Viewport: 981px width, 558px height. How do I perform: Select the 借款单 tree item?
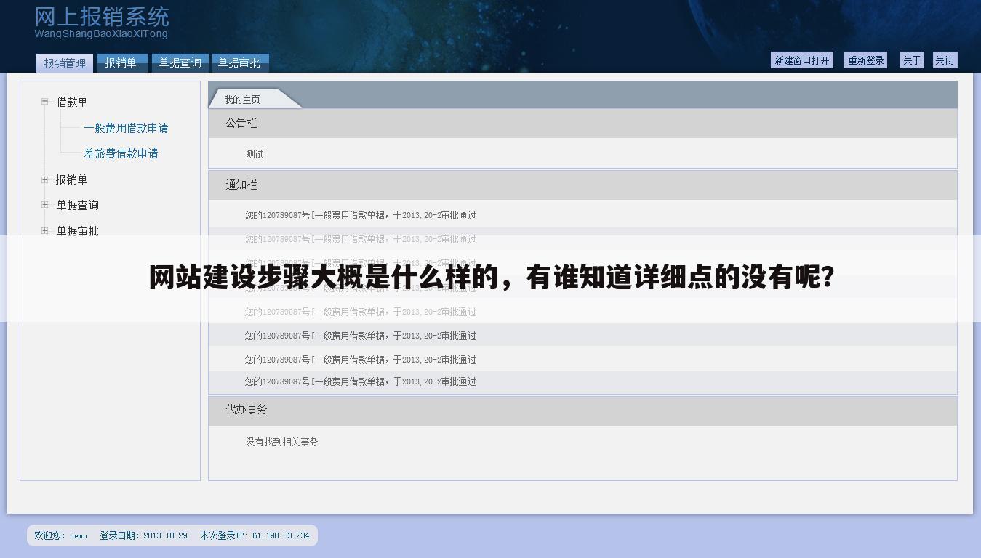[73, 102]
